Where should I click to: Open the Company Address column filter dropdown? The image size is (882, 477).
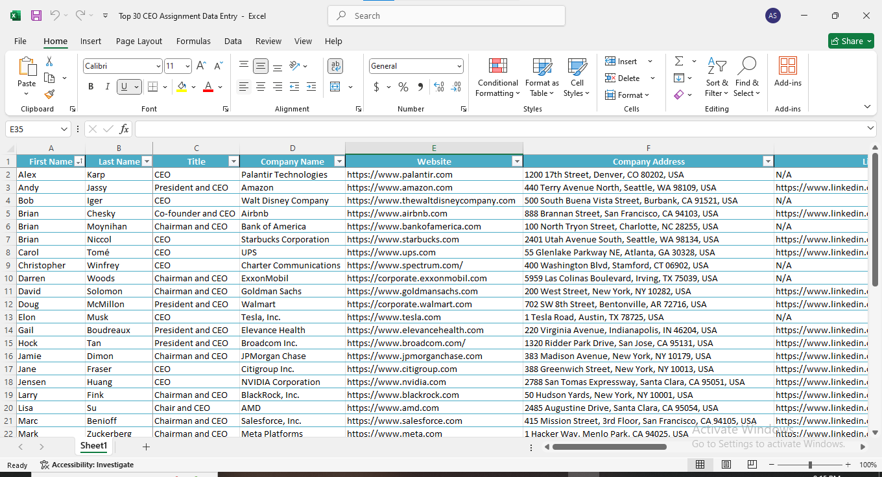(768, 161)
